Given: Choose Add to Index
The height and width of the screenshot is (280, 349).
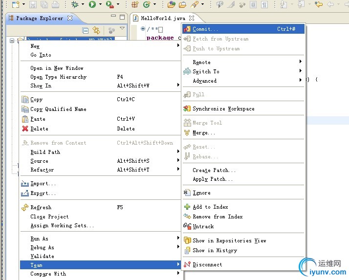Looking at the screenshot, I should 243,207.
